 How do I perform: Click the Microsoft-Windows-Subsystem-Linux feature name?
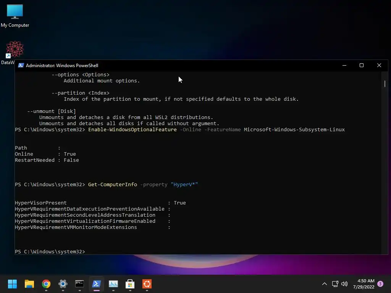click(x=294, y=130)
